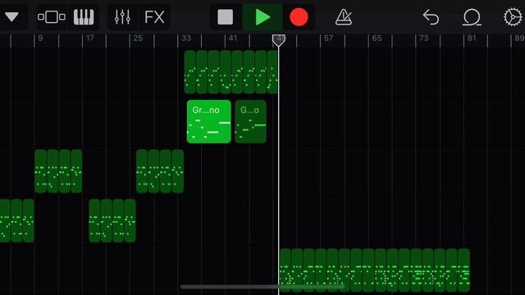This screenshot has height=295, width=525.
Task: Jump to bar 65 on the ruler
Action: click(377, 39)
